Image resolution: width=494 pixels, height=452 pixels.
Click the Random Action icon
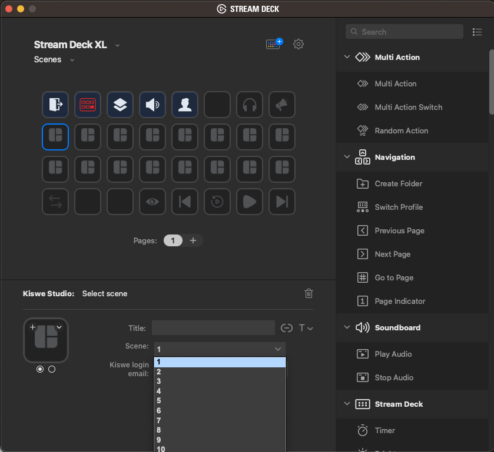(363, 130)
